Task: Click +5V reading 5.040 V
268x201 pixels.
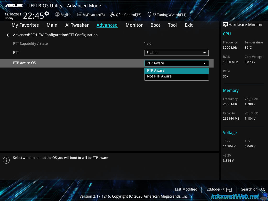Action: pos(250,146)
